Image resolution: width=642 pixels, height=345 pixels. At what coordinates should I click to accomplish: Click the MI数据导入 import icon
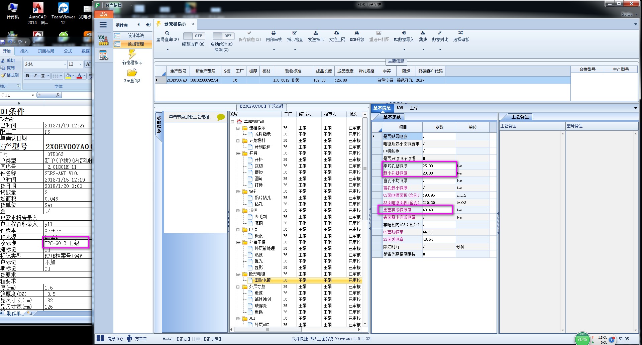(404, 33)
